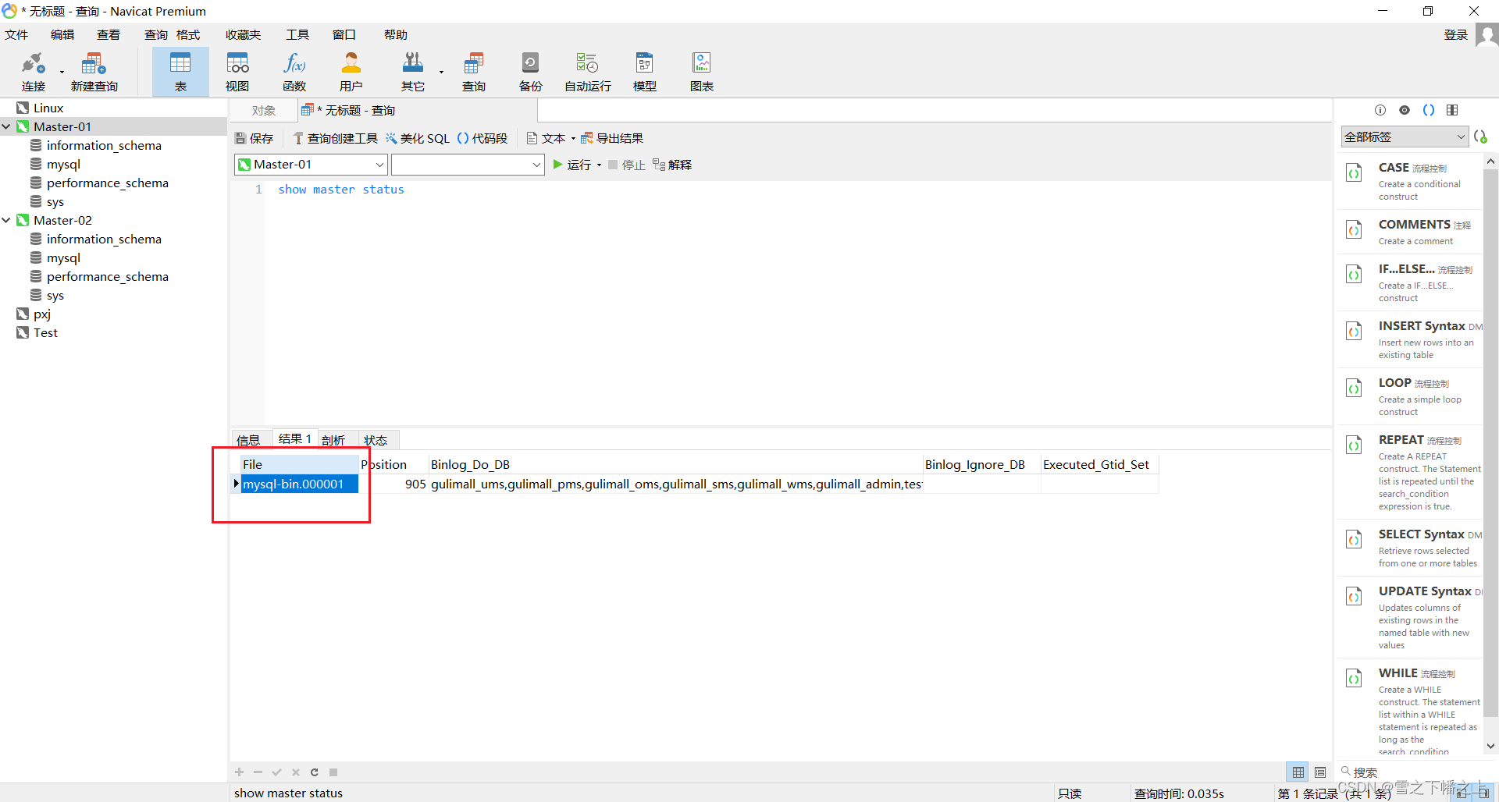Screen dimensions: 1499x802
Task: Select the Test connection in tree
Action: click(x=46, y=332)
